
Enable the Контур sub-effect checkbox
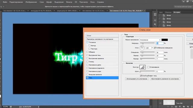point(89,46)
